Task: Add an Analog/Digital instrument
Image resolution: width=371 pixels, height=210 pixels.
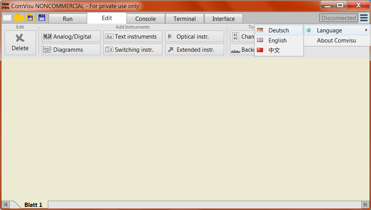Action: [71, 36]
